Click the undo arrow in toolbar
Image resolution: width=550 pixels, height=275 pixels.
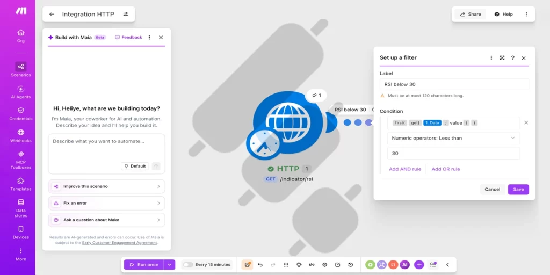click(x=260, y=265)
